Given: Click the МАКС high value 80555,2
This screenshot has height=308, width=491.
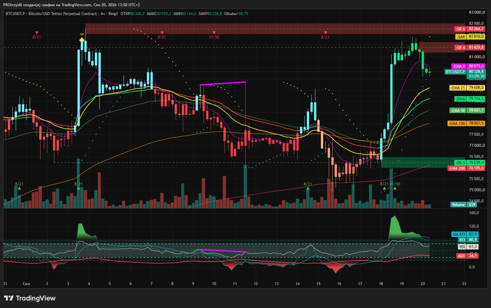Looking at the screenshot, I should [164, 14].
